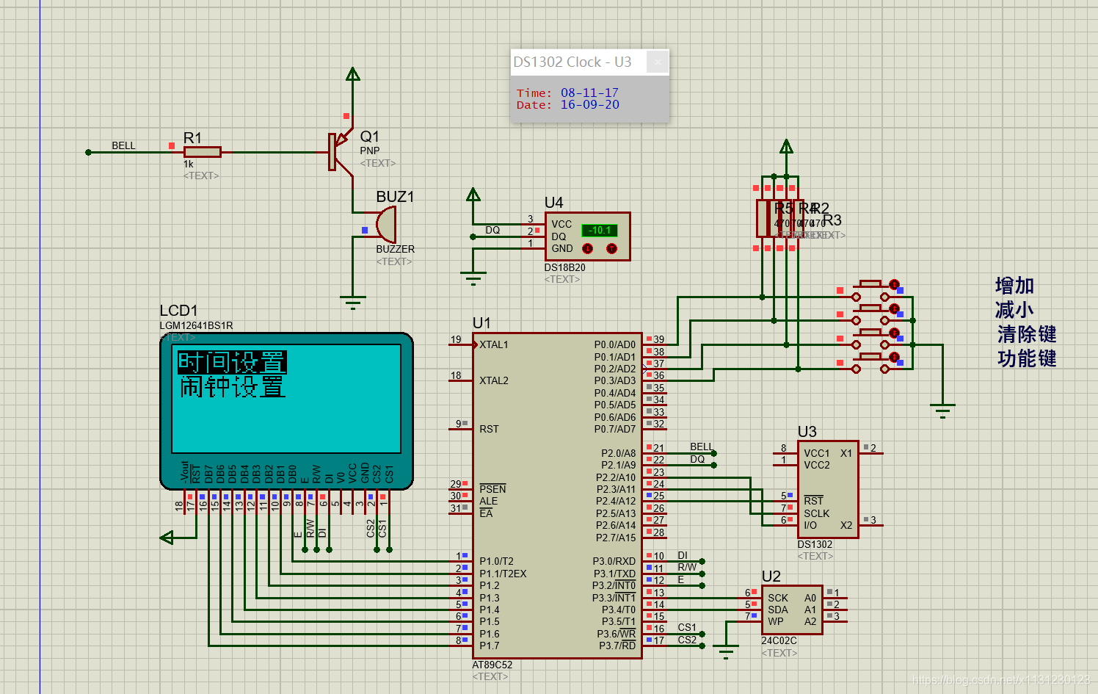Click LCD line 闹钟设置
This screenshot has height=694, width=1098.
[232, 386]
